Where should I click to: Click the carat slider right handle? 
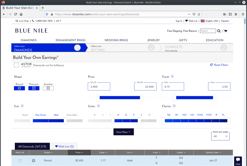click(x=214, y=97)
